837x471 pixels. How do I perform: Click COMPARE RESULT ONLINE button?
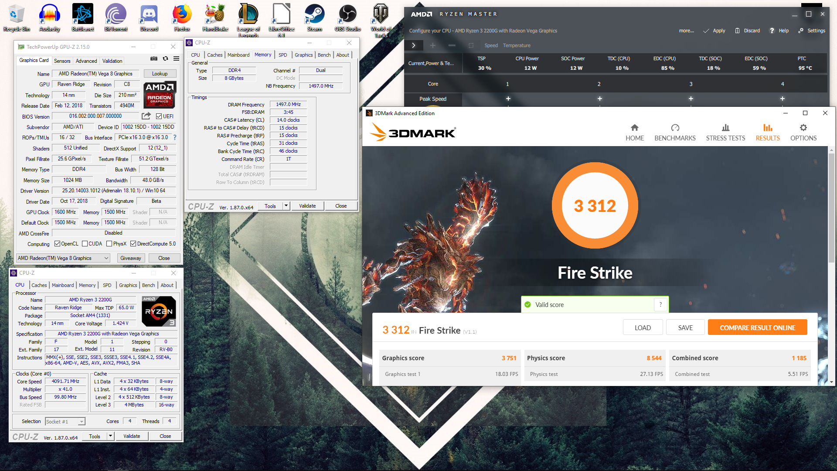click(758, 328)
